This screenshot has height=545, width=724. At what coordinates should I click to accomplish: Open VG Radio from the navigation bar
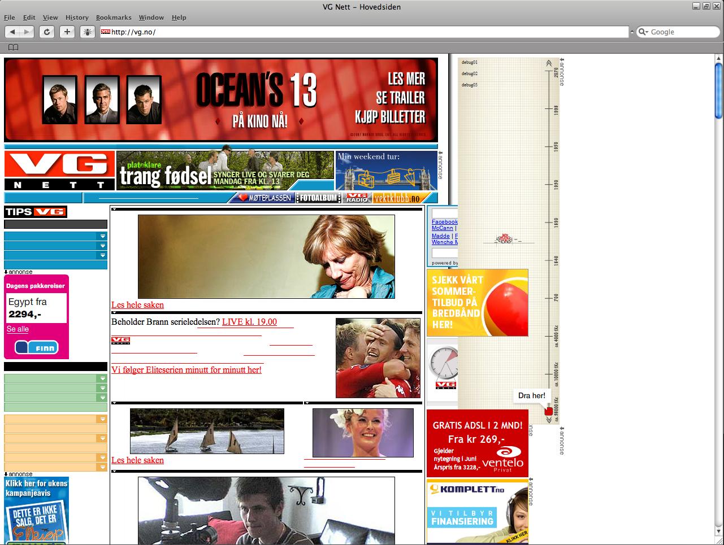[x=357, y=198]
